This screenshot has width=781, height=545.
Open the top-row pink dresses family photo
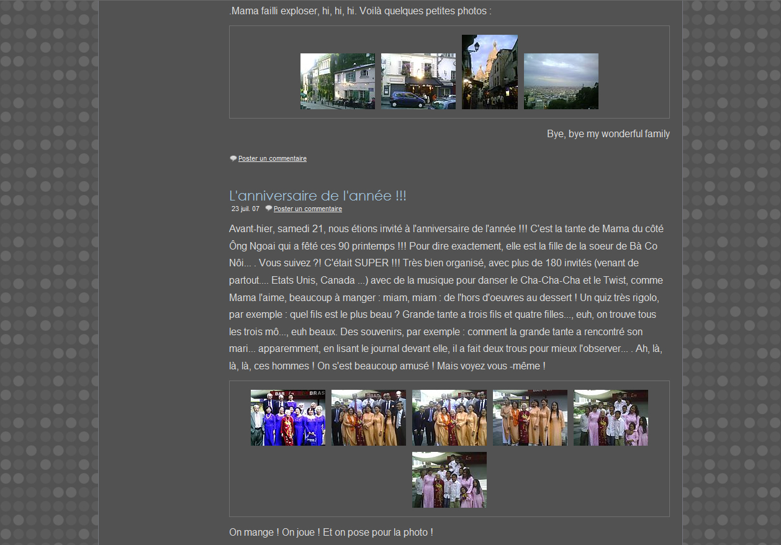pos(610,418)
